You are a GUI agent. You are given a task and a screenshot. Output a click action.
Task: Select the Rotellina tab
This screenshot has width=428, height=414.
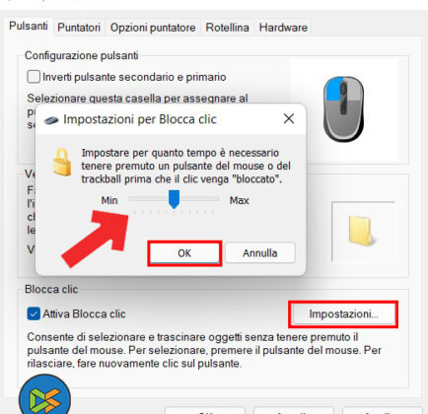tap(227, 28)
